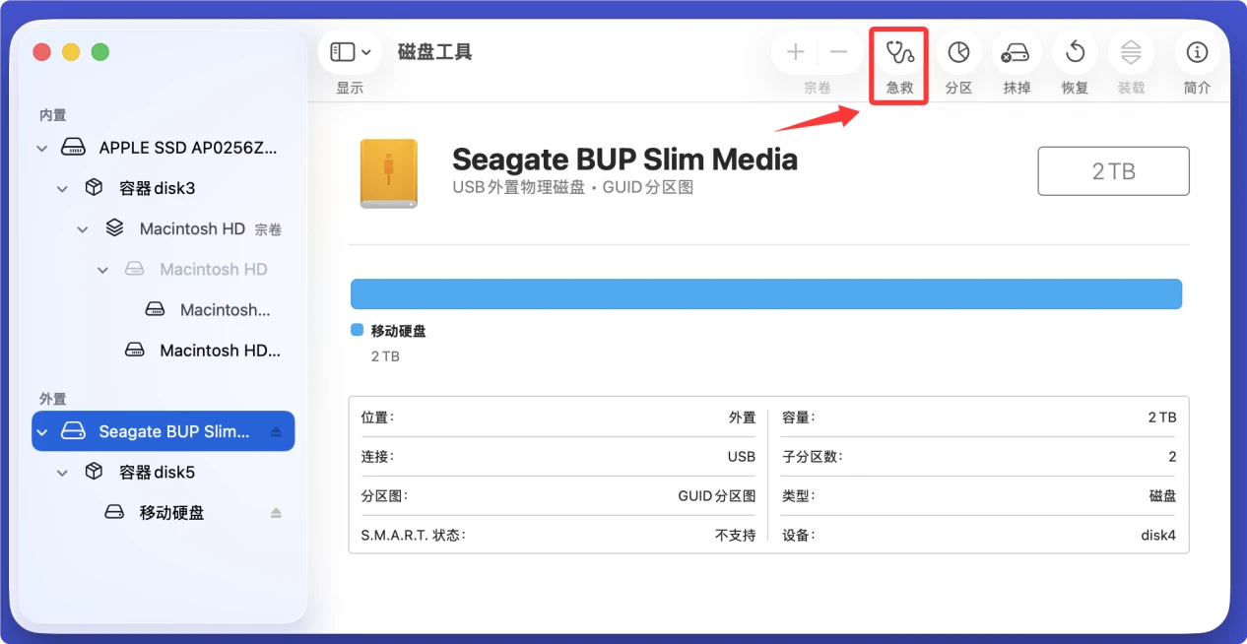This screenshot has height=644, width=1247.
Task: Select Macintosh HD 宗卷 group row
Action: point(164,228)
